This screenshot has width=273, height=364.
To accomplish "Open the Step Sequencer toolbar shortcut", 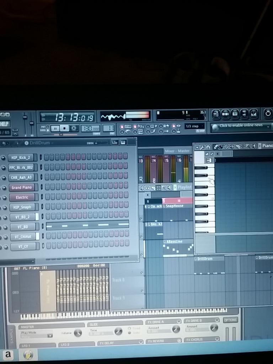I will pos(225,114).
